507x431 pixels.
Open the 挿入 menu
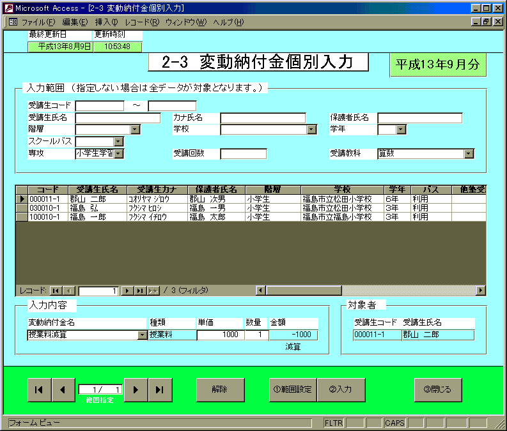pos(106,22)
